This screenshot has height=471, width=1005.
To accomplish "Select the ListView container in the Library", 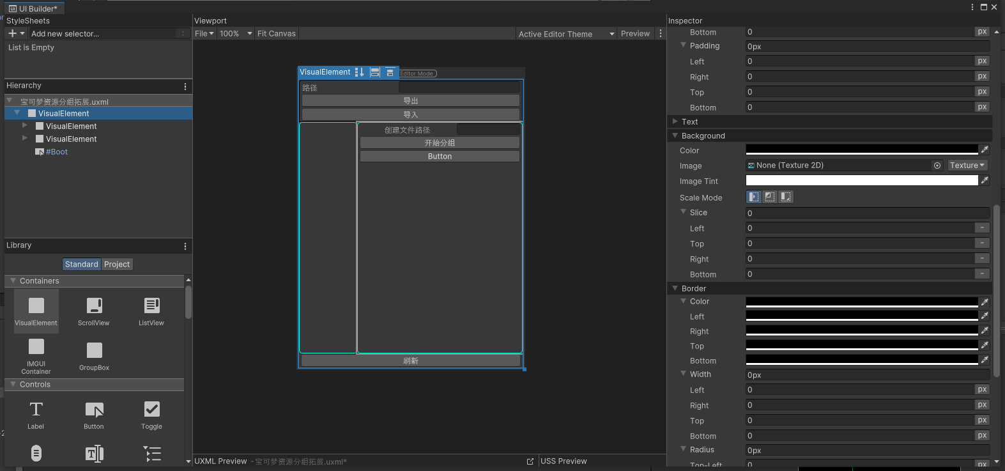I will 151,311.
